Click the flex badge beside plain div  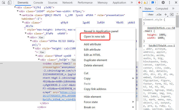41,37
